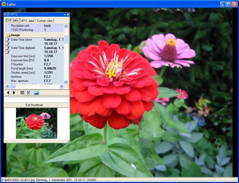Click the horizontal scrollbar right arrow

[x=62, y=86]
